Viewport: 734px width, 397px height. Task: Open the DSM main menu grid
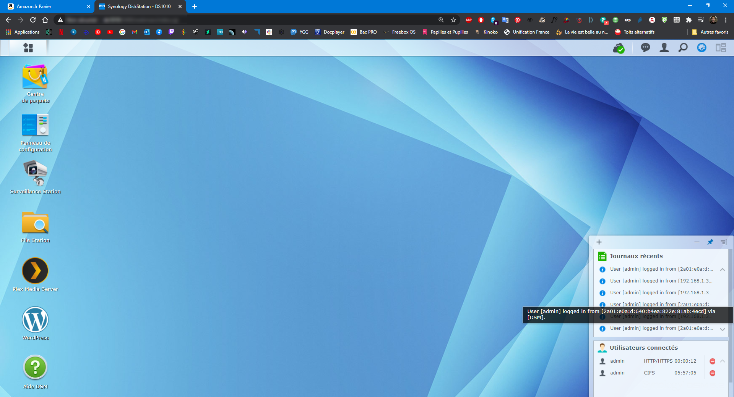(28, 48)
